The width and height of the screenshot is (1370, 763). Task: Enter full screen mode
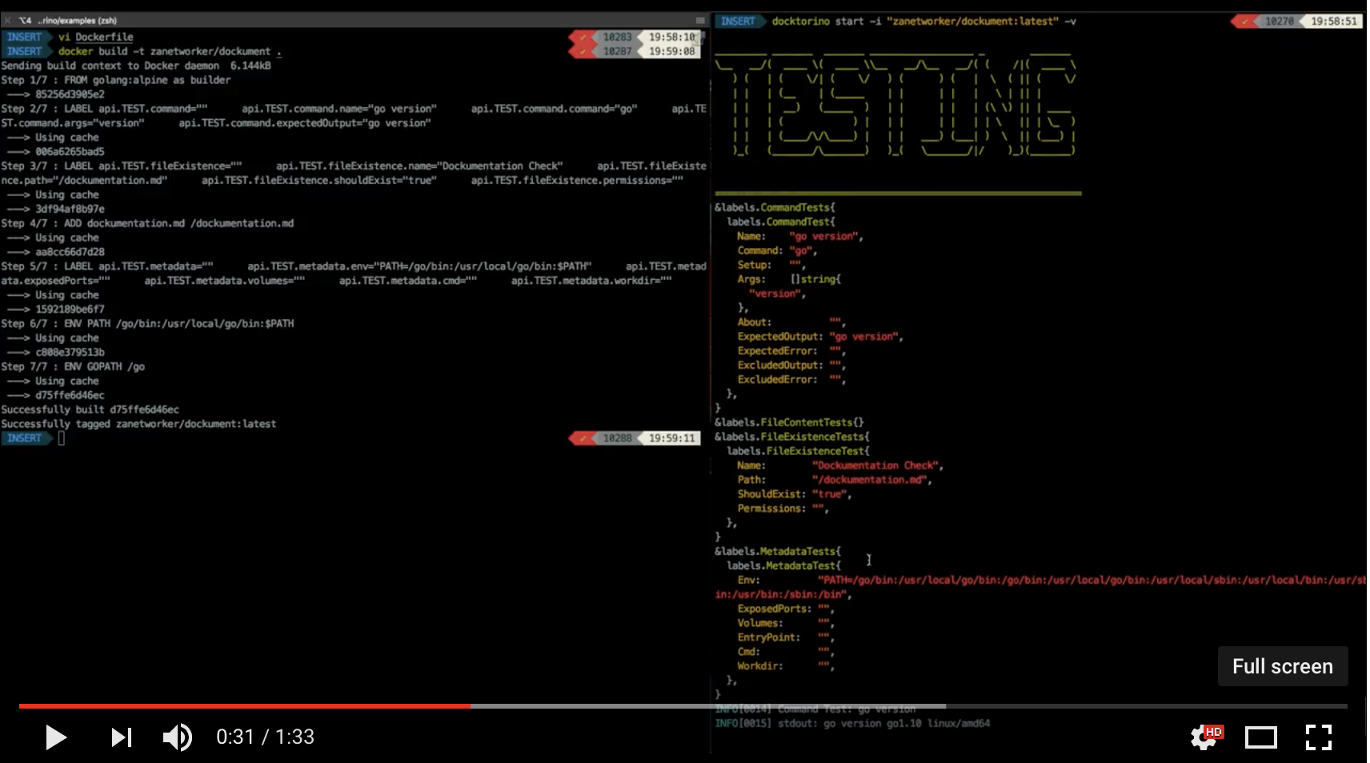1318,737
